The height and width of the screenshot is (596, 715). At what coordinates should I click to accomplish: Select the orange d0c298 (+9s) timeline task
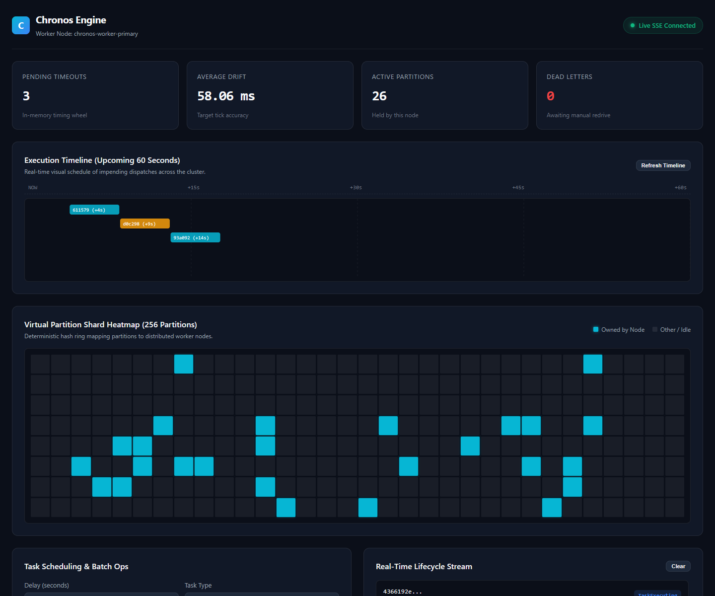(145, 223)
